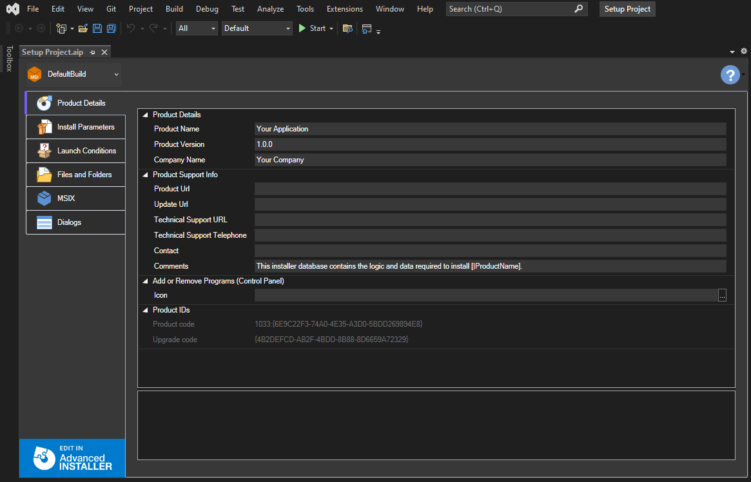Click the Open File folder icon
This screenshot has height=482, width=751.
click(83, 28)
